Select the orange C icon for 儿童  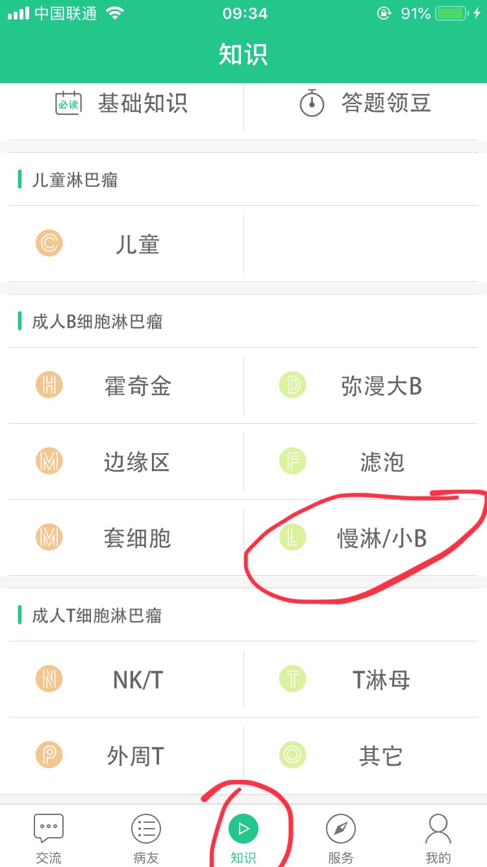[49, 244]
